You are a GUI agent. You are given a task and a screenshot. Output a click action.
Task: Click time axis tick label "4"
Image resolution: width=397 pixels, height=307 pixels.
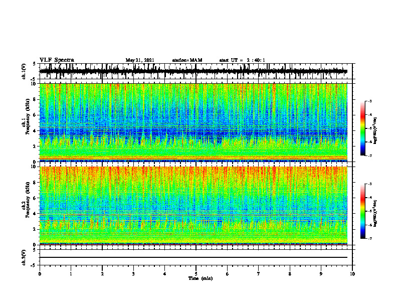[x=165, y=274]
